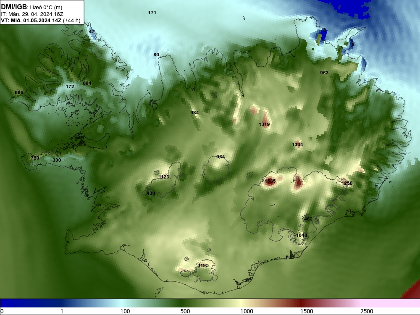The height and width of the screenshot is (315, 420).
Task: Click the 430 value label
Action: 151,193
